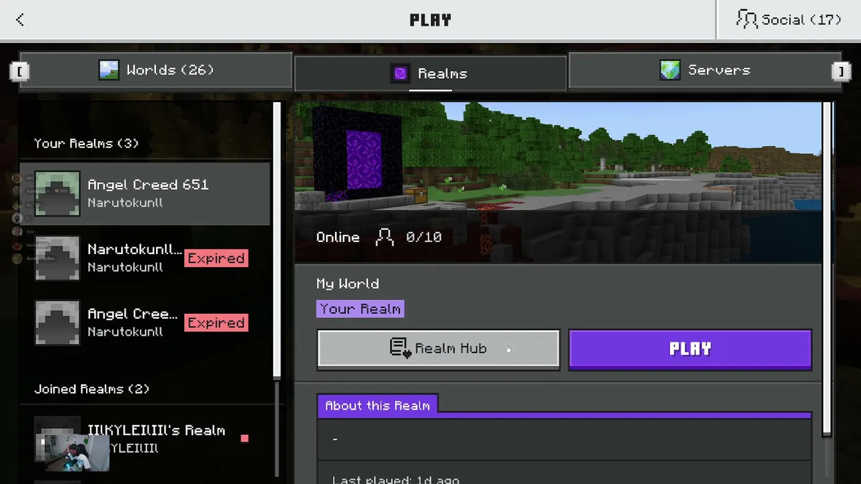This screenshot has height=484, width=861.
Task: Select IIIKYLEIIII's Realm under Joined Realms
Action: (145, 438)
